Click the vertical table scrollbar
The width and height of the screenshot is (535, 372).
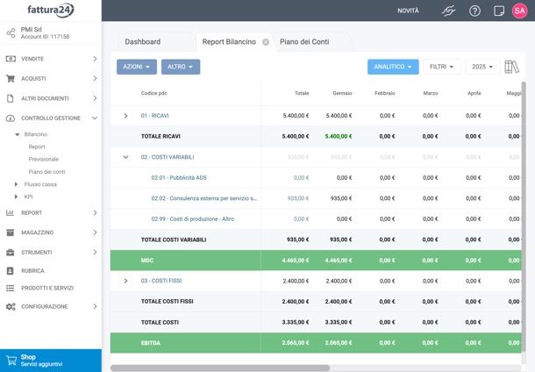pos(524,217)
